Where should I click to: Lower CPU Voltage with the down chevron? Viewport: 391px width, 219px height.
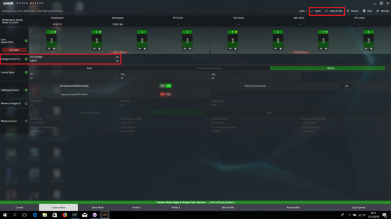pos(117,61)
